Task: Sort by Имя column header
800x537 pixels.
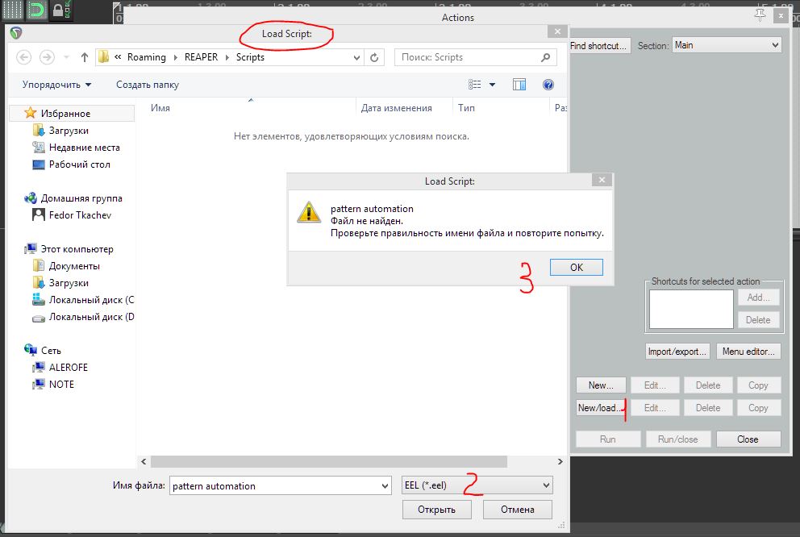Action: (x=160, y=108)
